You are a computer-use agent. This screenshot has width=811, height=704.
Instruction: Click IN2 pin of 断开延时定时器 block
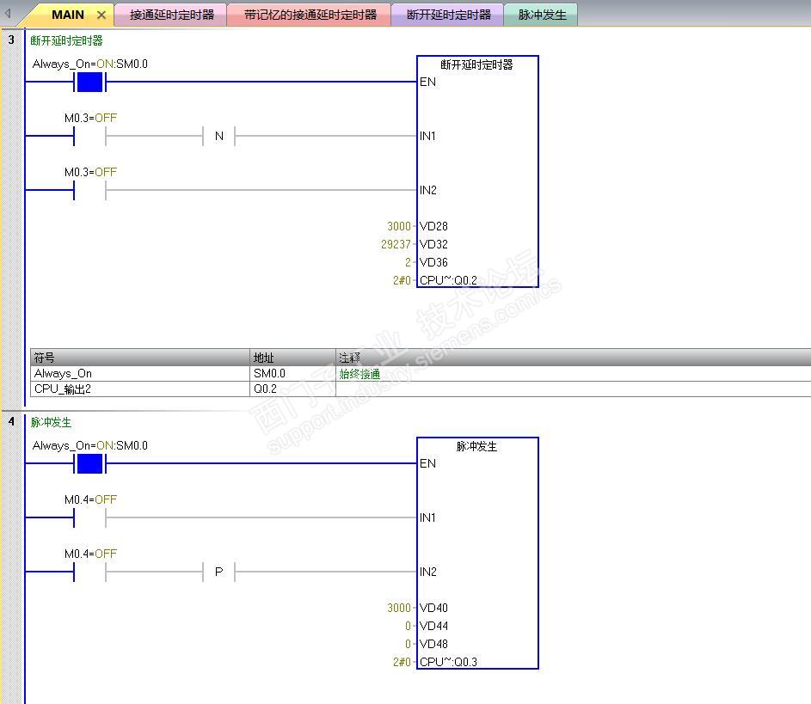pos(427,190)
